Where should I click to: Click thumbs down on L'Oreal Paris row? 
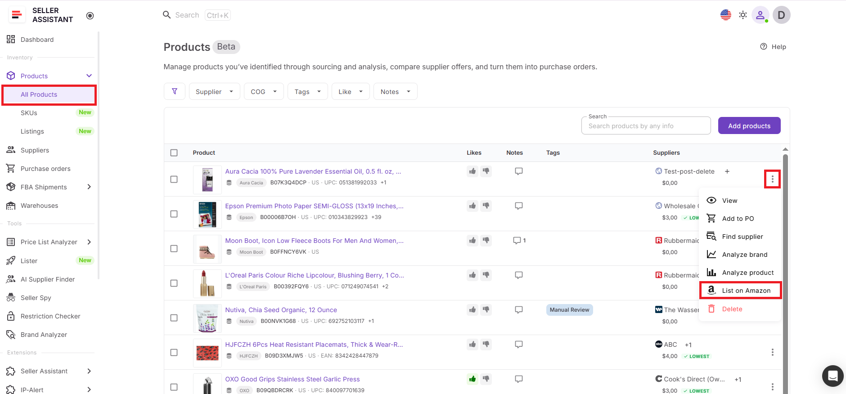click(x=486, y=275)
